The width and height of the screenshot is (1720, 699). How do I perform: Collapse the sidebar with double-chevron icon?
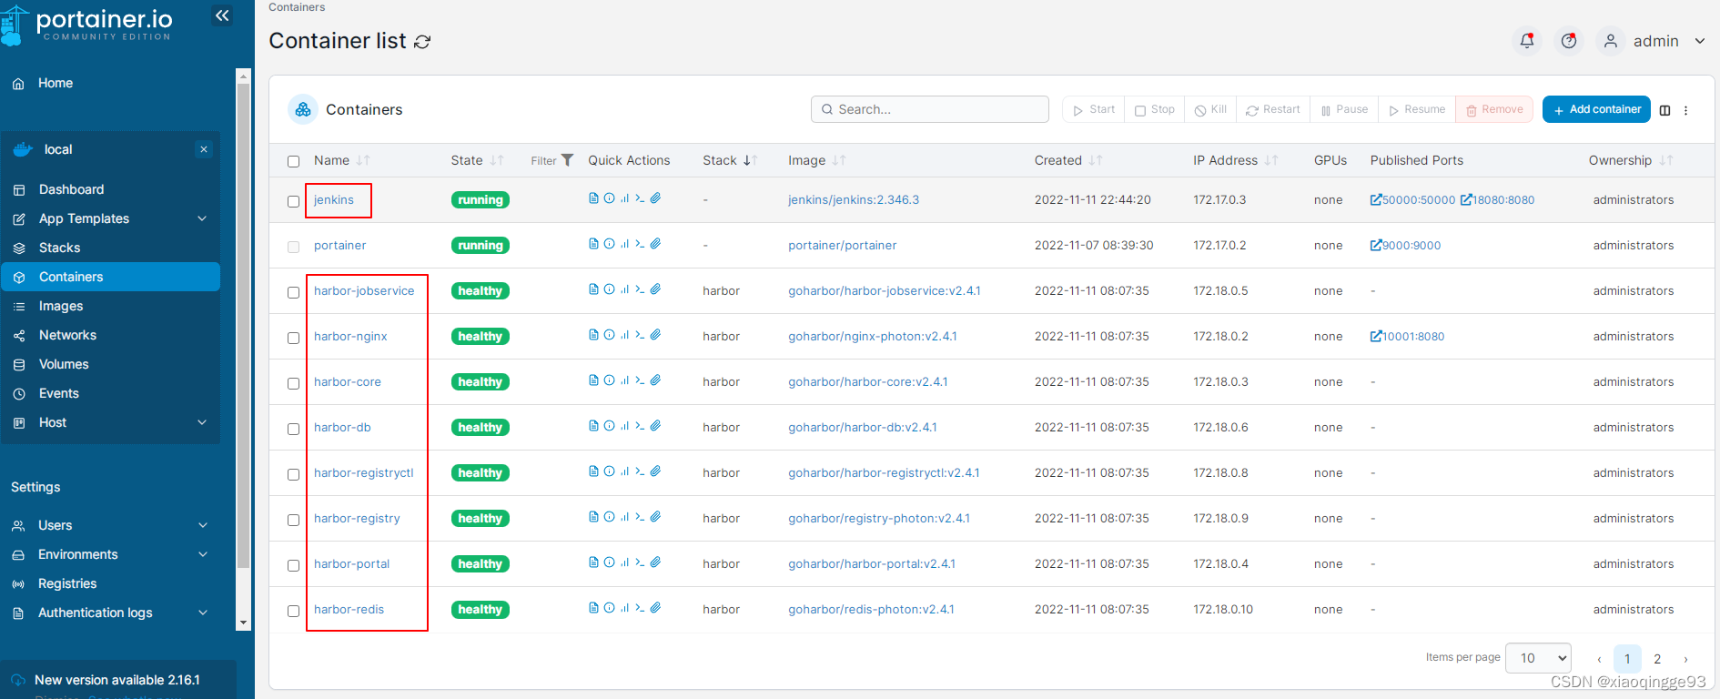pos(222,15)
